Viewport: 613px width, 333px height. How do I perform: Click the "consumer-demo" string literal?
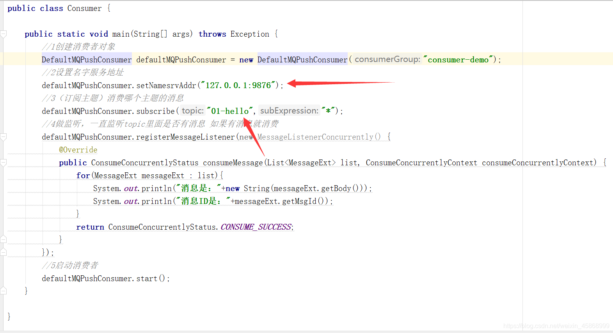coord(458,60)
